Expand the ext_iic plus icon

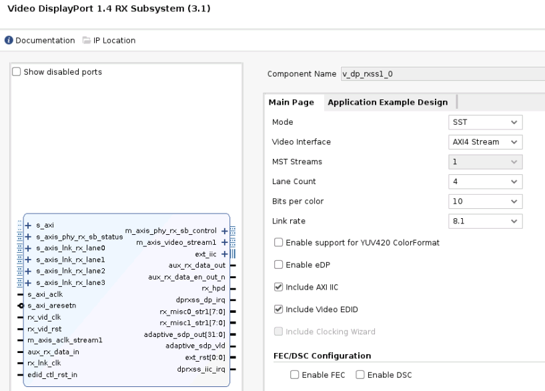click(x=225, y=254)
